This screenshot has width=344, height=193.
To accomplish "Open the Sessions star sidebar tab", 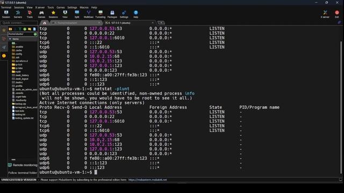I will click(x=4, y=31).
